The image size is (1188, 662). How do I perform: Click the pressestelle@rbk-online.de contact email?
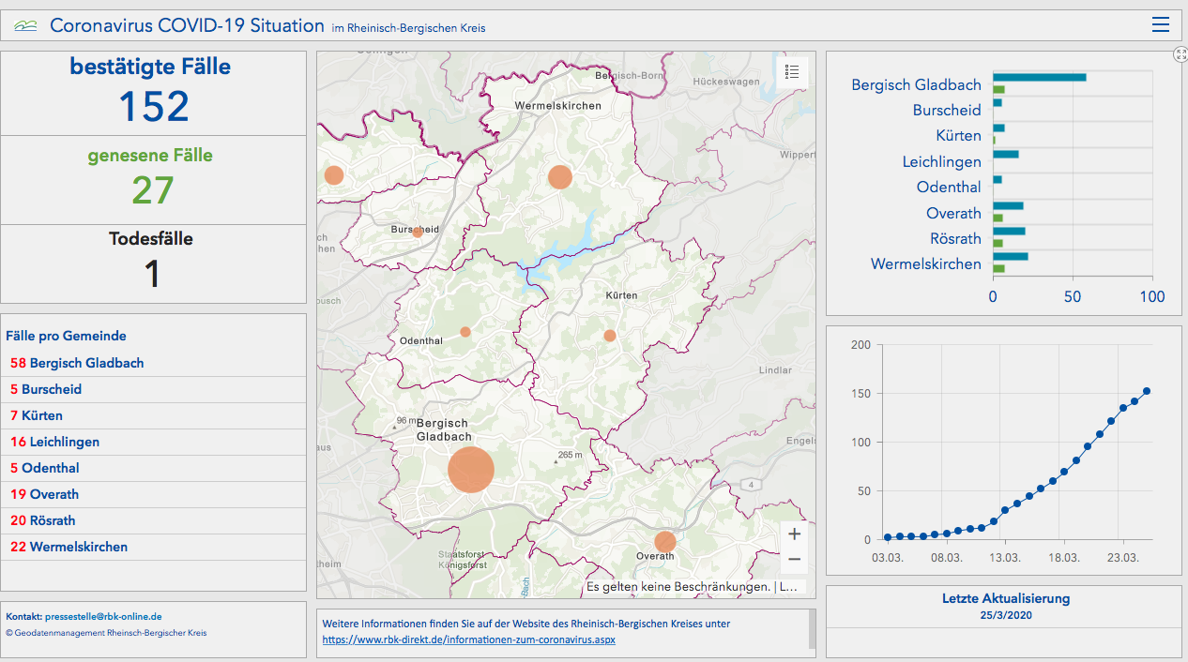pos(103,617)
